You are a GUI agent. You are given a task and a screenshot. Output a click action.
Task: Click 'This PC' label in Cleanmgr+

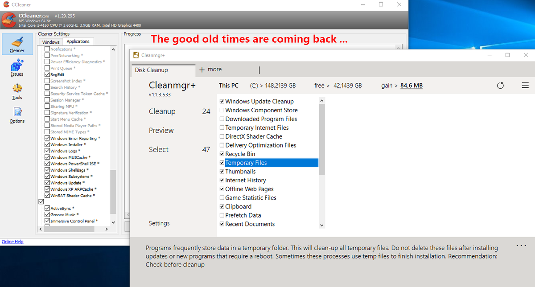(x=229, y=86)
